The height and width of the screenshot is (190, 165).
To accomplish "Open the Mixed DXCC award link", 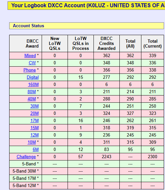I will (x=30, y=55).
